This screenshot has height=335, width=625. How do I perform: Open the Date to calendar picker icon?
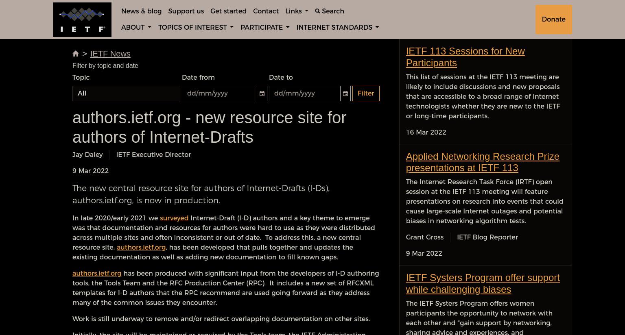point(345,94)
